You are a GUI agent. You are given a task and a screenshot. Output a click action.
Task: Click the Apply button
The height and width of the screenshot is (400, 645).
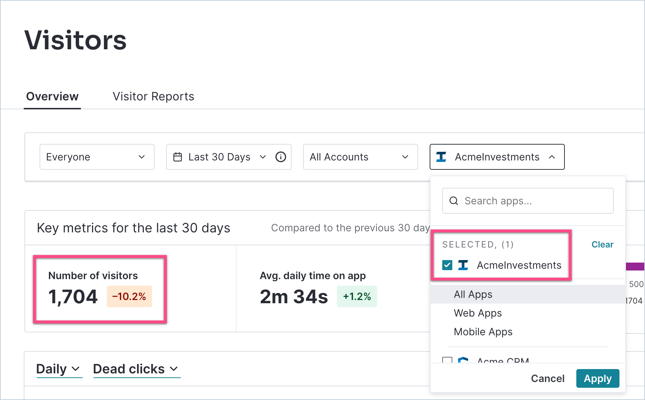[x=598, y=378]
